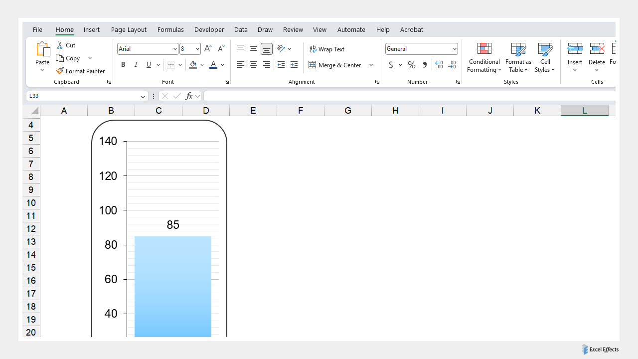The width and height of the screenshot is (638, 359).
Task: Increase font size with the larger A icon
Action: [208, 49]
